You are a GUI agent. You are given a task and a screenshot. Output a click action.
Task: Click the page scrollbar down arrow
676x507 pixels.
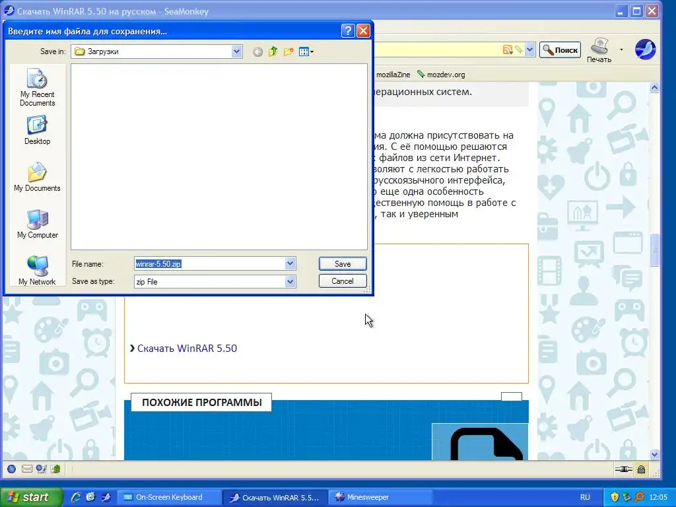tap(654, 454)
